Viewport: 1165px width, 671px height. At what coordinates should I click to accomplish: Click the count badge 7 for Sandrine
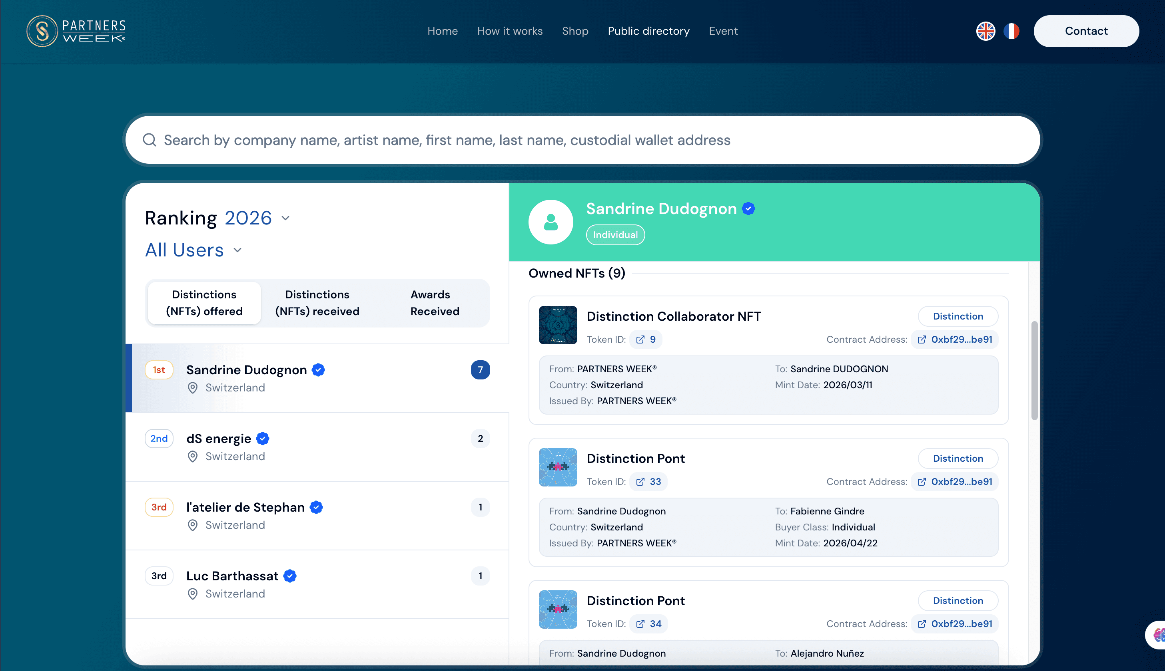480,369
